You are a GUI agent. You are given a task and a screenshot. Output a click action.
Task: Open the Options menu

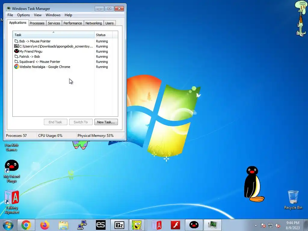click(x=23, y=15)
